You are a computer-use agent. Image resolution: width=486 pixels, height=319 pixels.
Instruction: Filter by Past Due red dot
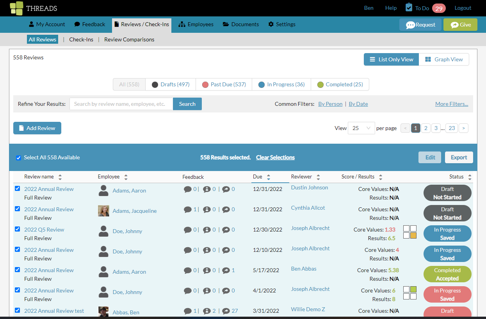pos(205,85)
